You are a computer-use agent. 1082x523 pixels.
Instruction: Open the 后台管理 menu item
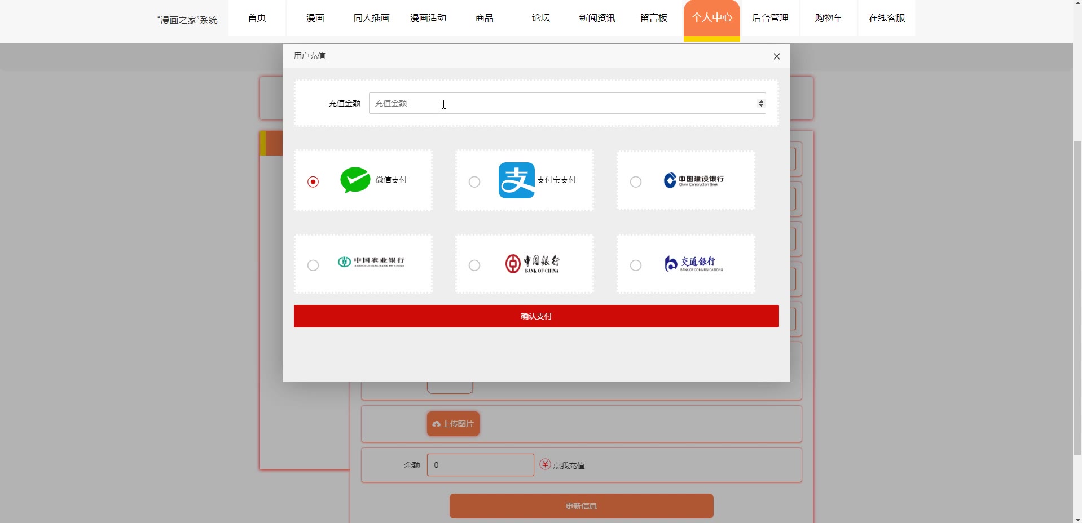pos(771,18)
